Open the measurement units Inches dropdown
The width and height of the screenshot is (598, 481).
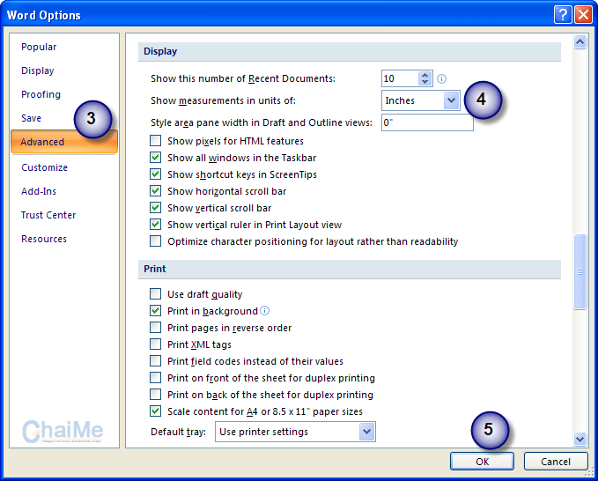(x=451, y=100)
